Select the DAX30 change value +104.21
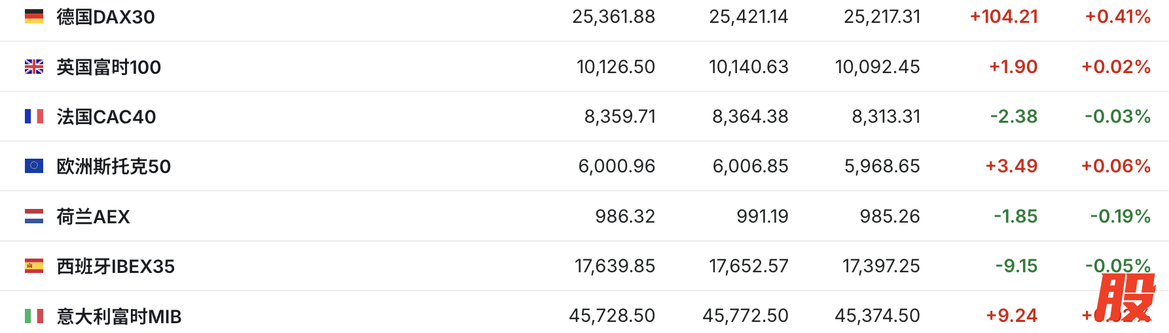This screenshot has width=1169, height=333. click(x=1004, y=17)
